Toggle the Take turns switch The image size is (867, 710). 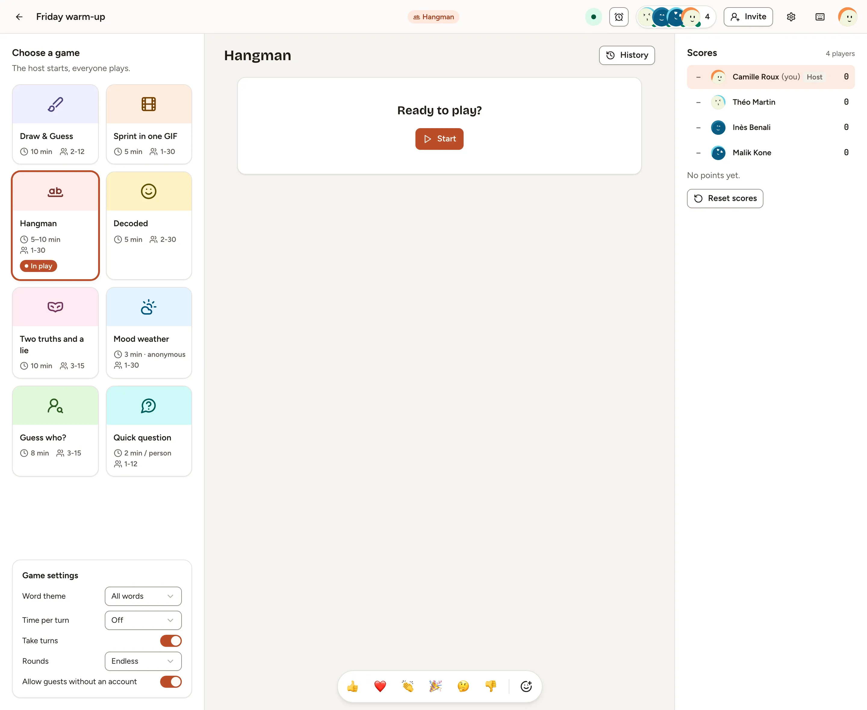click(171, 641)
